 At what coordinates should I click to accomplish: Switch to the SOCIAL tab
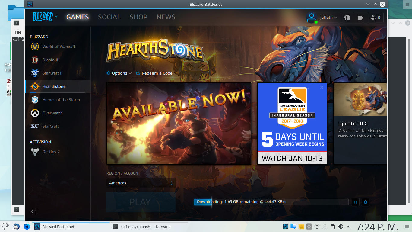click(x=109, y=17)
